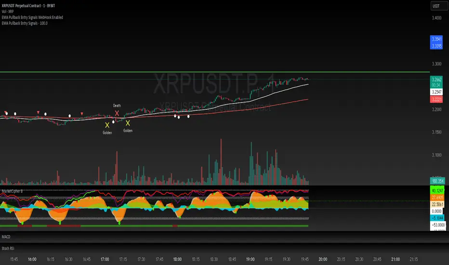The height and width of the screenshot is (265, 449).
Task: Click the orange 27.6905 indicator value
Action: click(437, 198)
